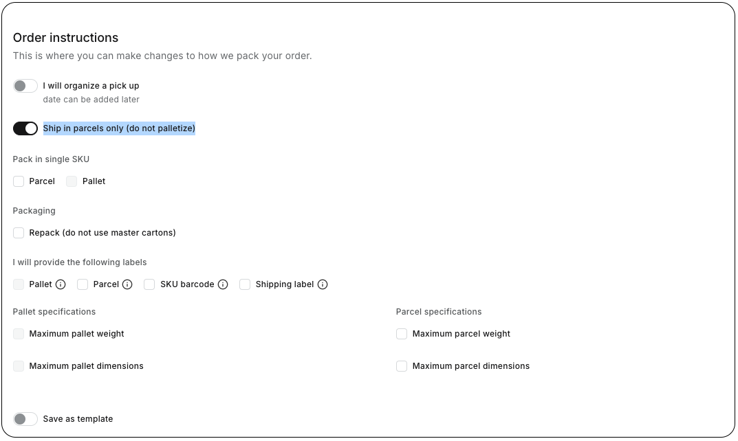Screen dimensions: 738x441
Task: Enable the Save as template toggle
Action: [25, 419]
